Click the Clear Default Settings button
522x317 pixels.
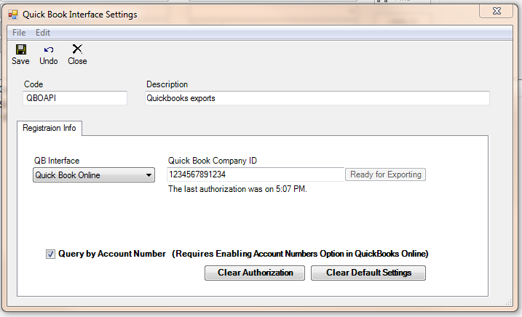click(368, 273)
